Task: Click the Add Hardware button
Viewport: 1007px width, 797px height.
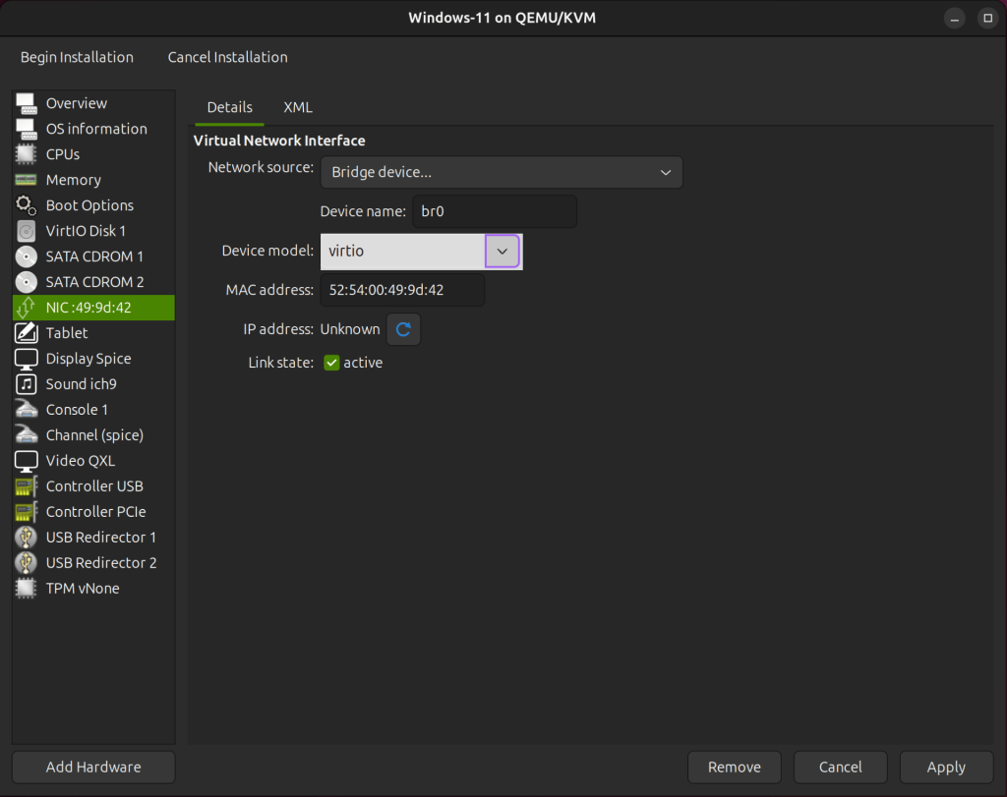Action: 92,767
